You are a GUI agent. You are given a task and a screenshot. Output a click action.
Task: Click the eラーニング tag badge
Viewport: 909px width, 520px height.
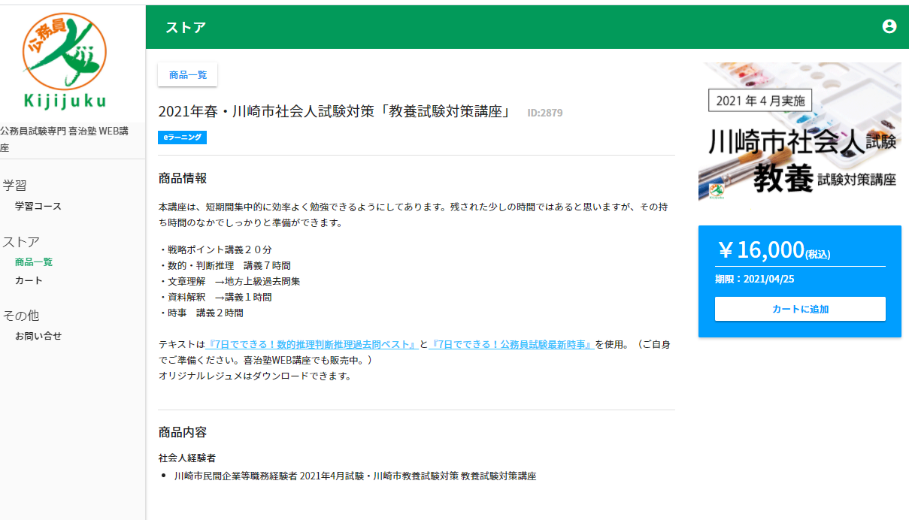183,138
